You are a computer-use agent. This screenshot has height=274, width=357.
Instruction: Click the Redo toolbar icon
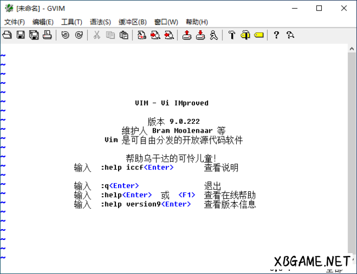pyautogui.click(x=79, y=35)
